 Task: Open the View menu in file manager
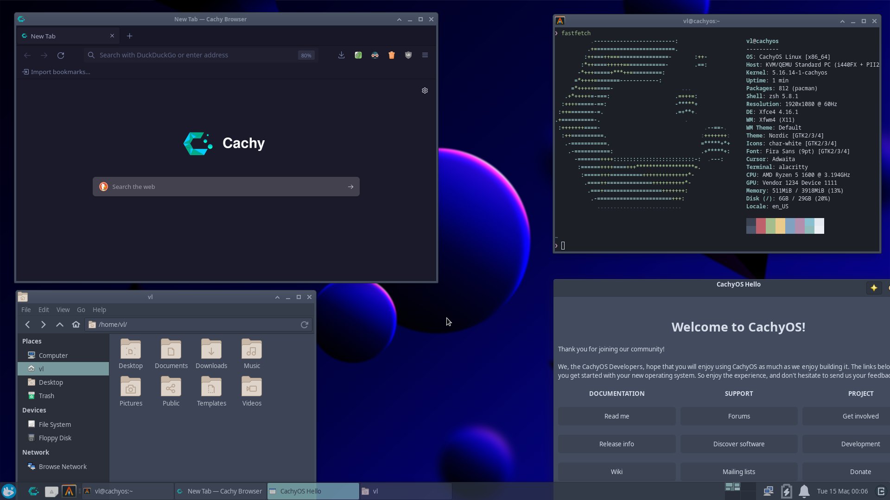(x=63, y=310)
